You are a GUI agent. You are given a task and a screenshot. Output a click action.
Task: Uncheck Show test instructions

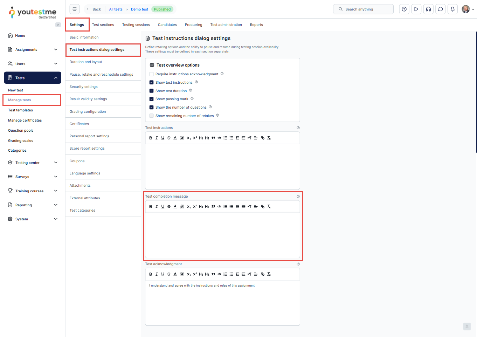[151, 82]
